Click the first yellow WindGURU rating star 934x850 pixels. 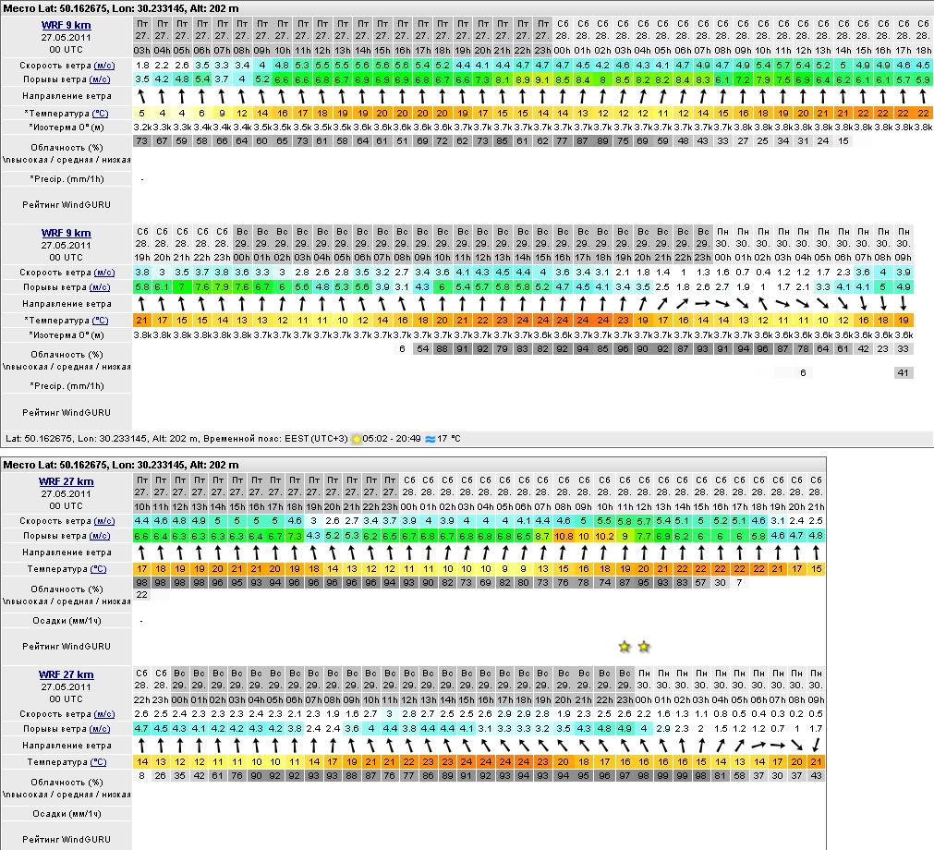(x=625, y=647)
